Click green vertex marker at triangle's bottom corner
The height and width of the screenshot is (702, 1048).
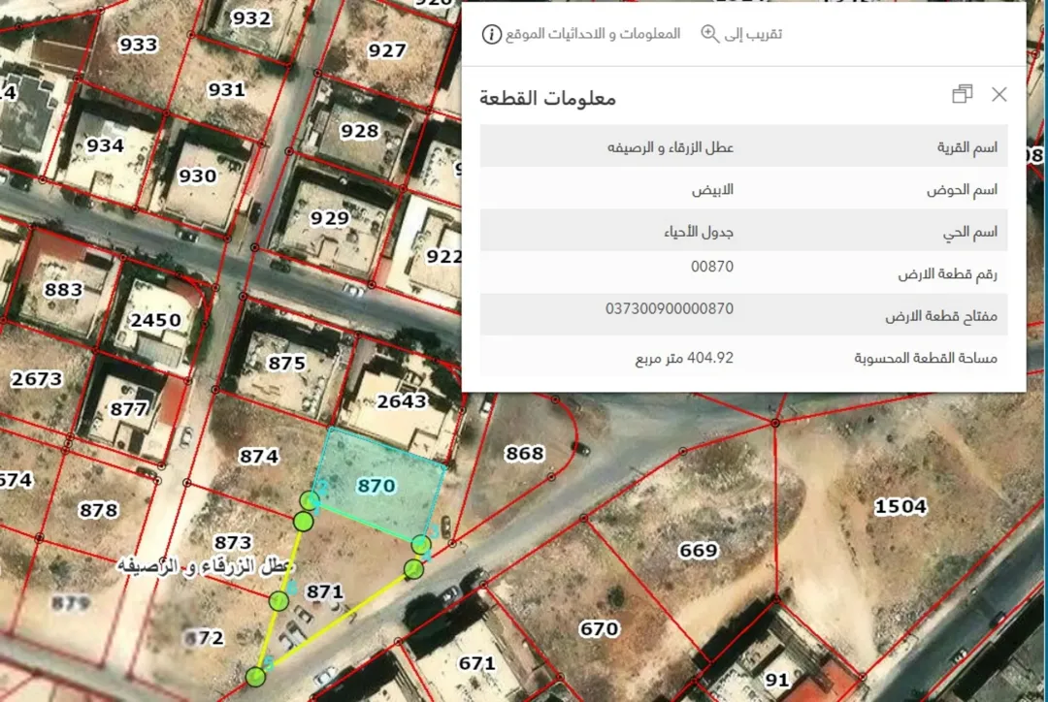[255, 677]
